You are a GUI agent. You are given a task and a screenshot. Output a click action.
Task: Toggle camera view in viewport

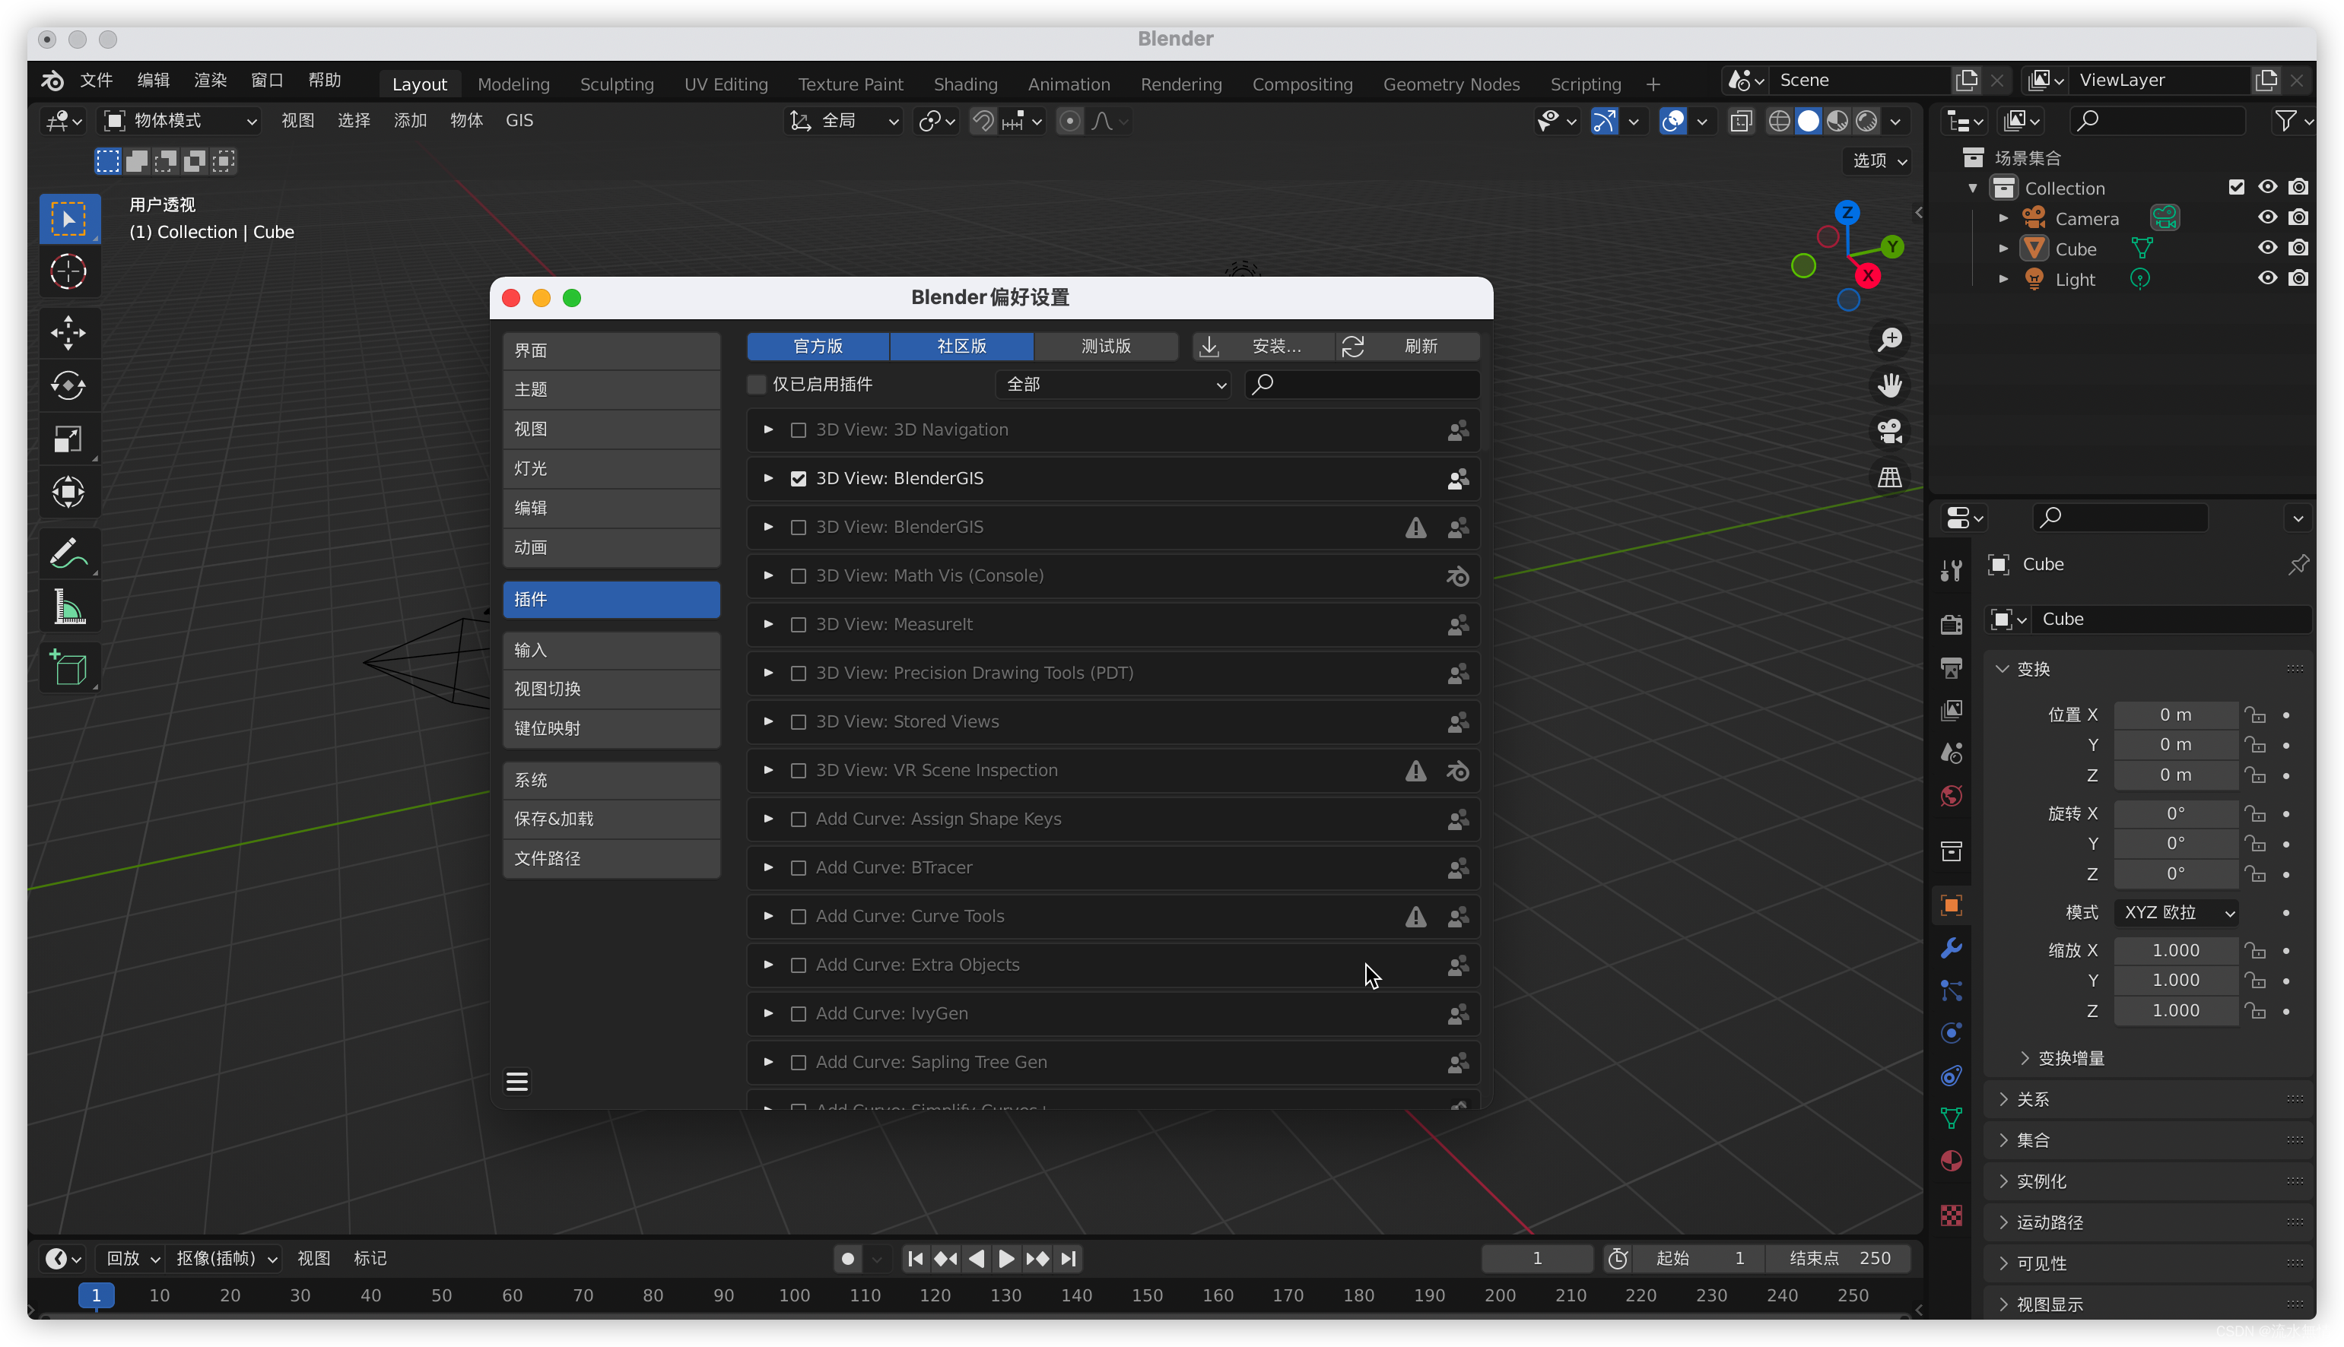point(1888,431)
